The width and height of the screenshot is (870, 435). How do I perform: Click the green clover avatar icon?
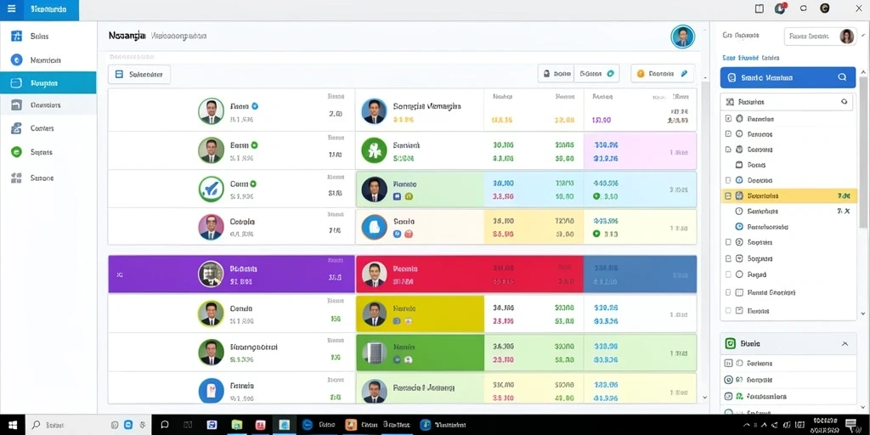tap(374, 150)
